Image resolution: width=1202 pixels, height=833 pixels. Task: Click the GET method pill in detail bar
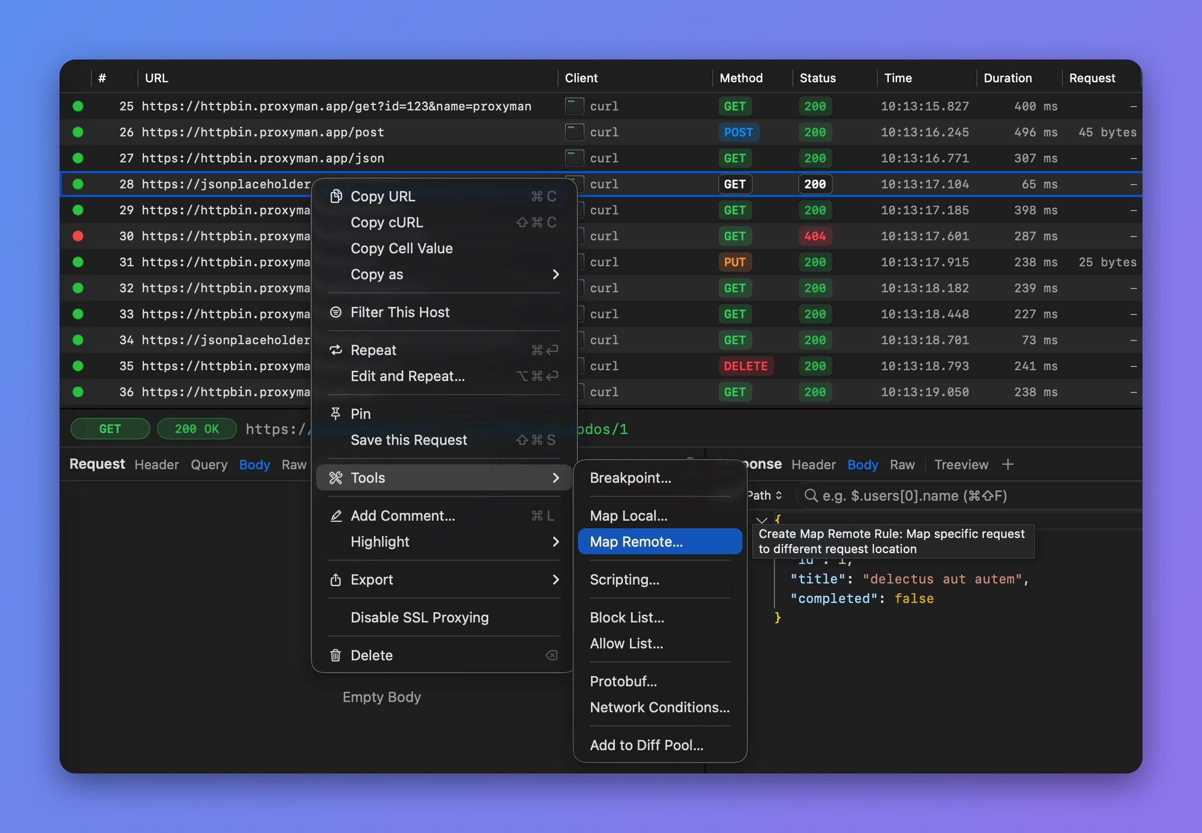point(110,429)
